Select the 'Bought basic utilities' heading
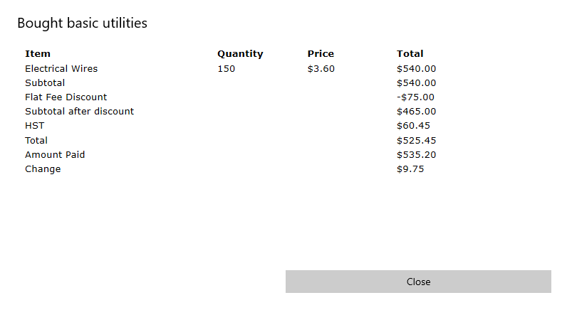Viewport: 567px width, 310px height. tap(83, 23)
